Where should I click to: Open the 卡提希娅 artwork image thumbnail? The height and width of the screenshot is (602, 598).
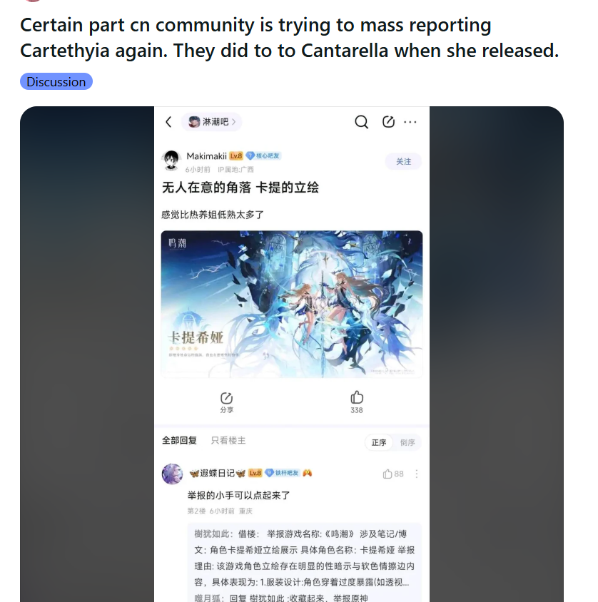pyautogui.click(x=292, y=304)
